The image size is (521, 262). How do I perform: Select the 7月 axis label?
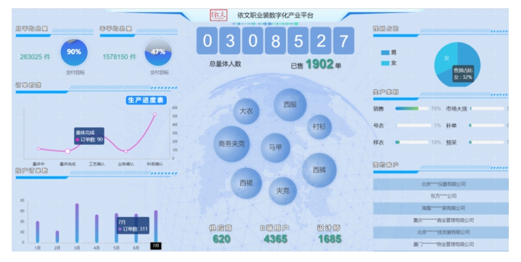tap(156, 246)
